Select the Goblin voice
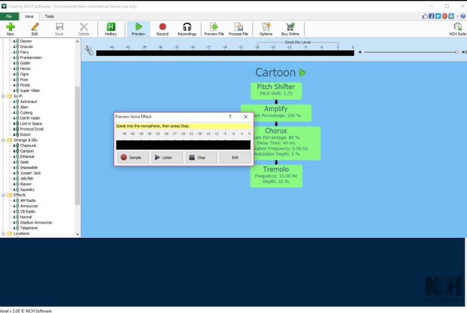467x313 pixels. point(25,63)
